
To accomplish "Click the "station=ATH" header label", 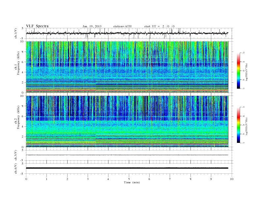I will point(122,26).
